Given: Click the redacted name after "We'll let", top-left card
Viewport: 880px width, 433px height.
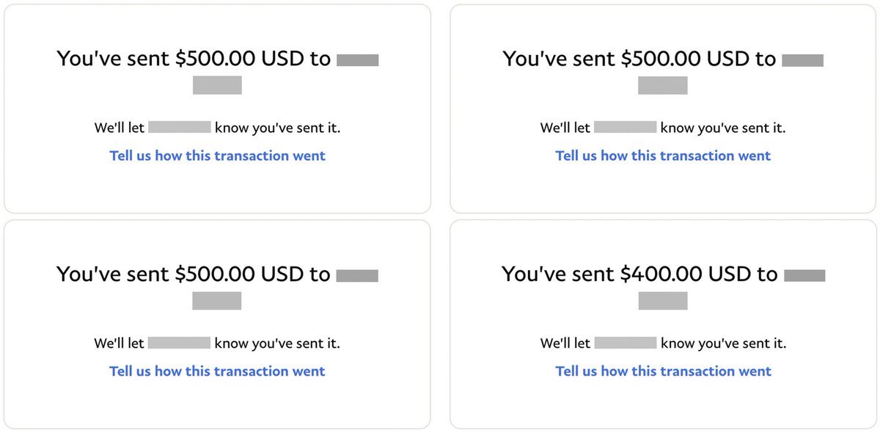Looking at the screenshot, I should [x=180, y=127].
